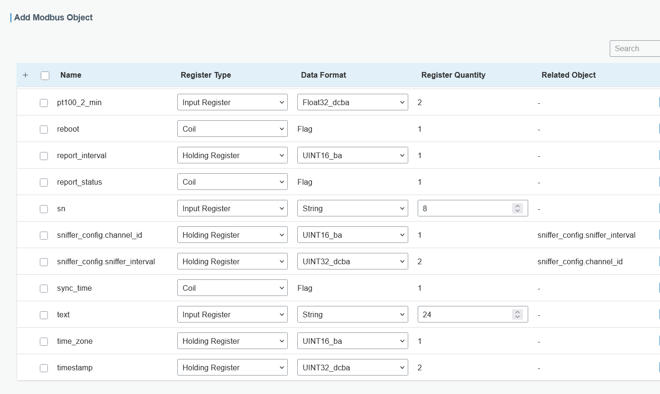660x394 pixels.
Task: Select the time_zone row checkbox
Action: 44,341
